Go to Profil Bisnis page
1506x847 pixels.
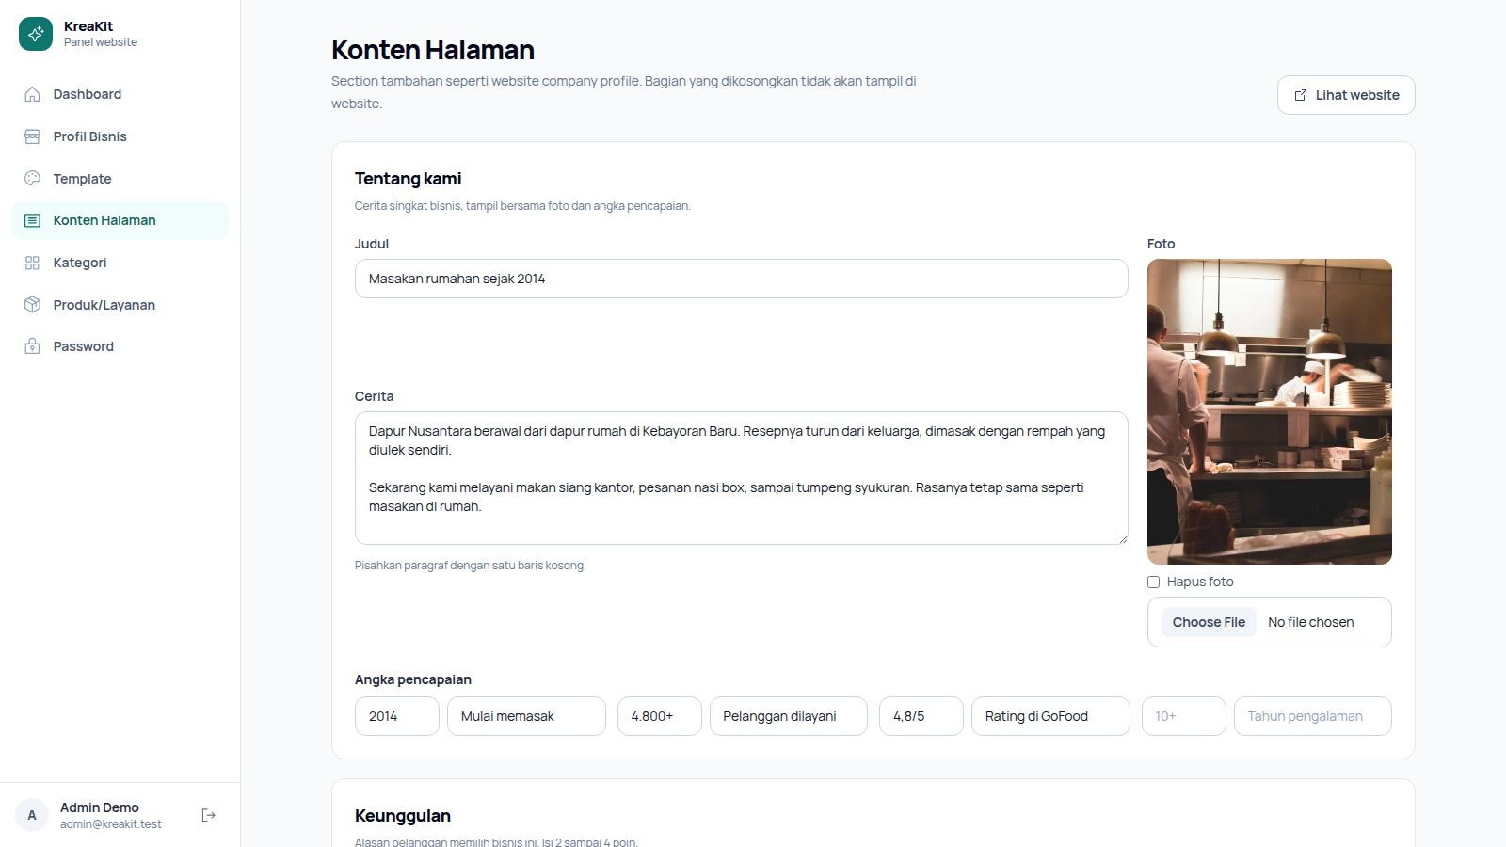120,136
